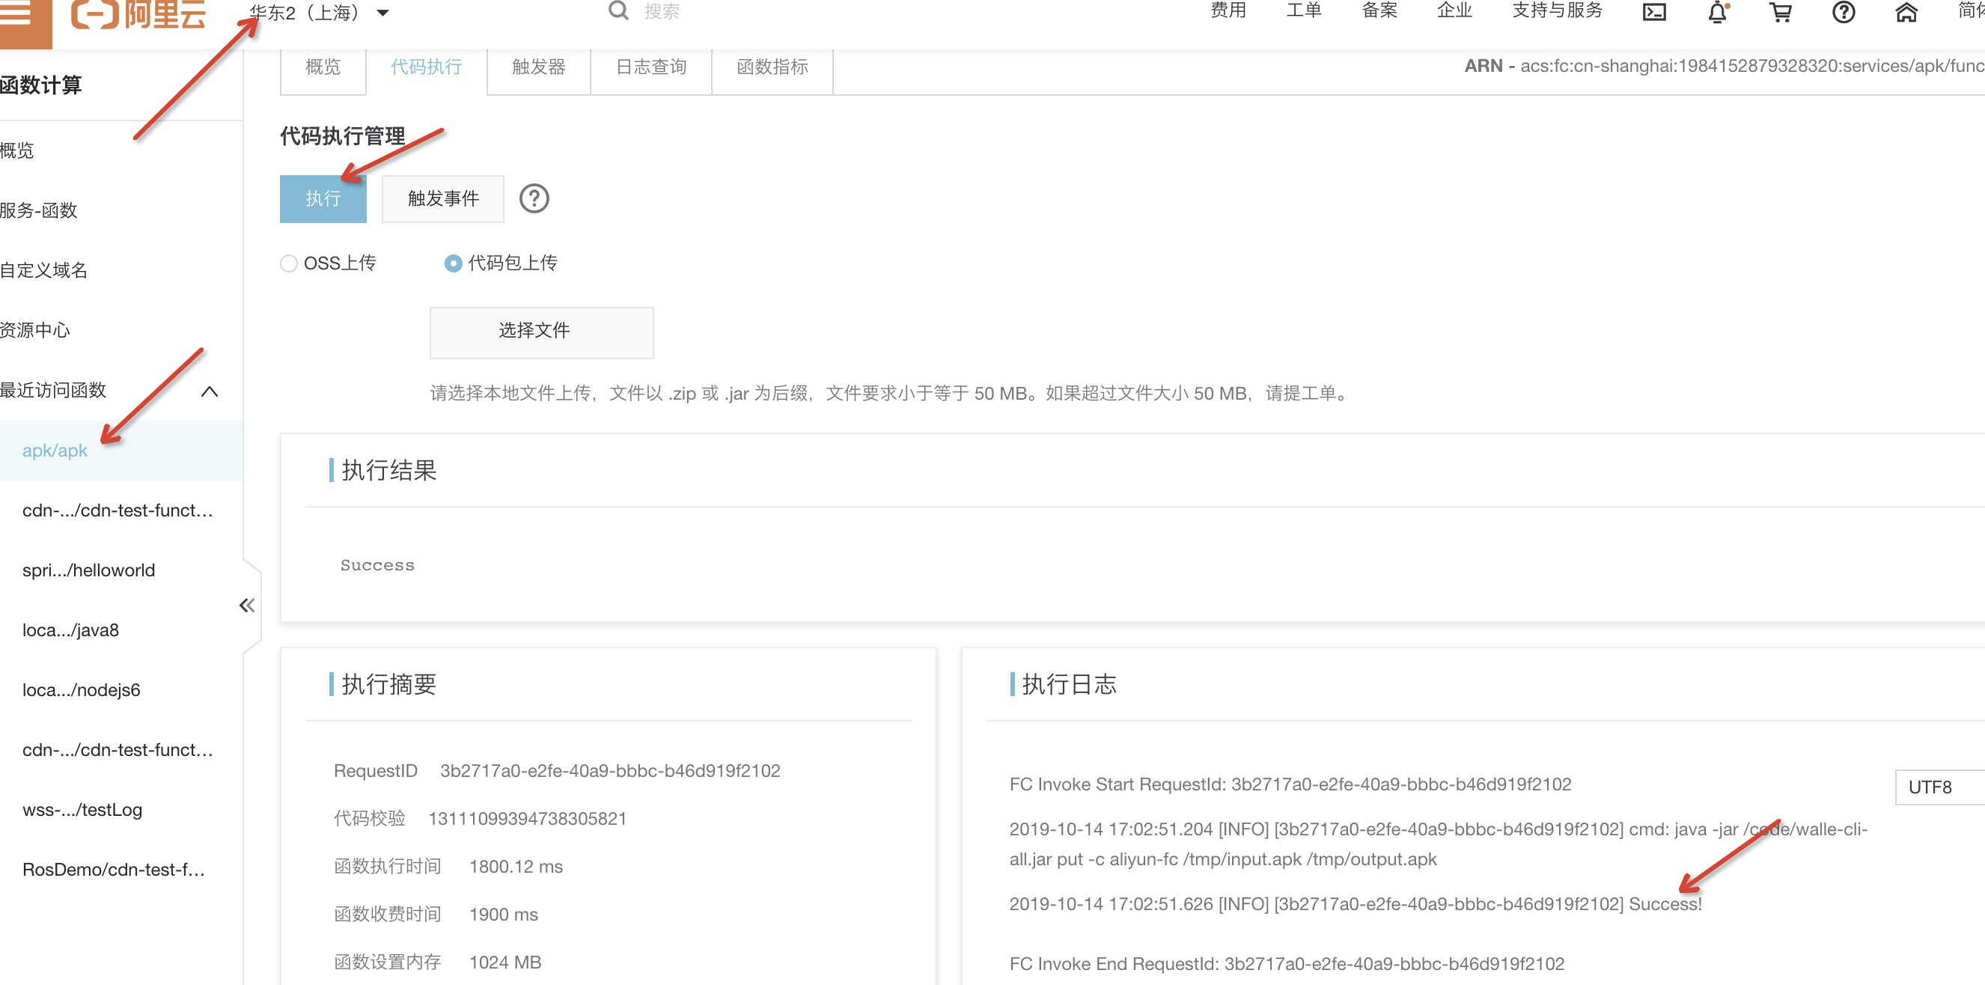Select the 代码包上传 radio option
The height and width of the screenshot is (985, 1985).
point(453,263)
